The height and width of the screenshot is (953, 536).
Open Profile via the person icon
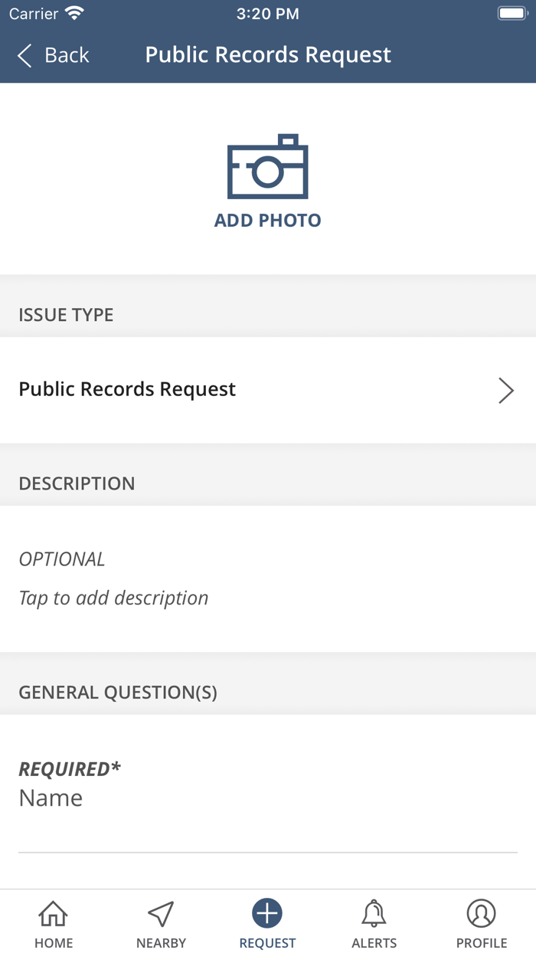(x=482, y=913)
